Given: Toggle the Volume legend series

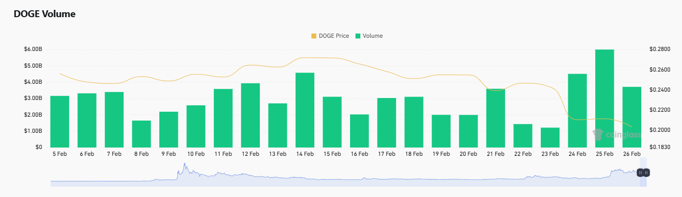Looking at the screenshot, I should [x=372, y=36].
